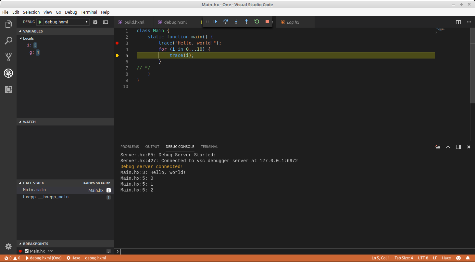Click the Step Over icon
This screenshot has height=262, width=475.
point(226,21)
